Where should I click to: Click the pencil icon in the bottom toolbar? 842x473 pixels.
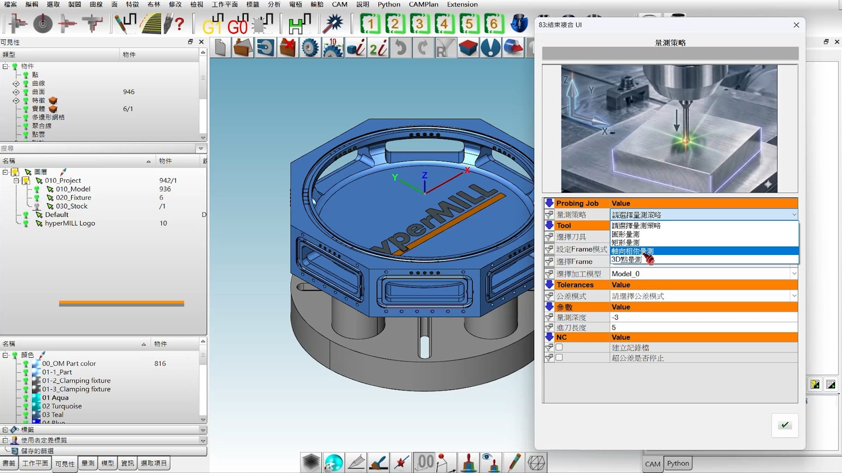[x=514, y=462]
